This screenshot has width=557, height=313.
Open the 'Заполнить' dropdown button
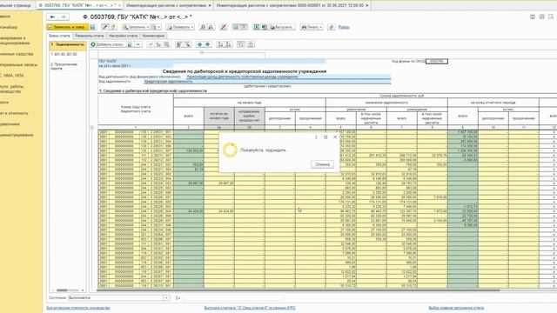click(x=136, y=27)
